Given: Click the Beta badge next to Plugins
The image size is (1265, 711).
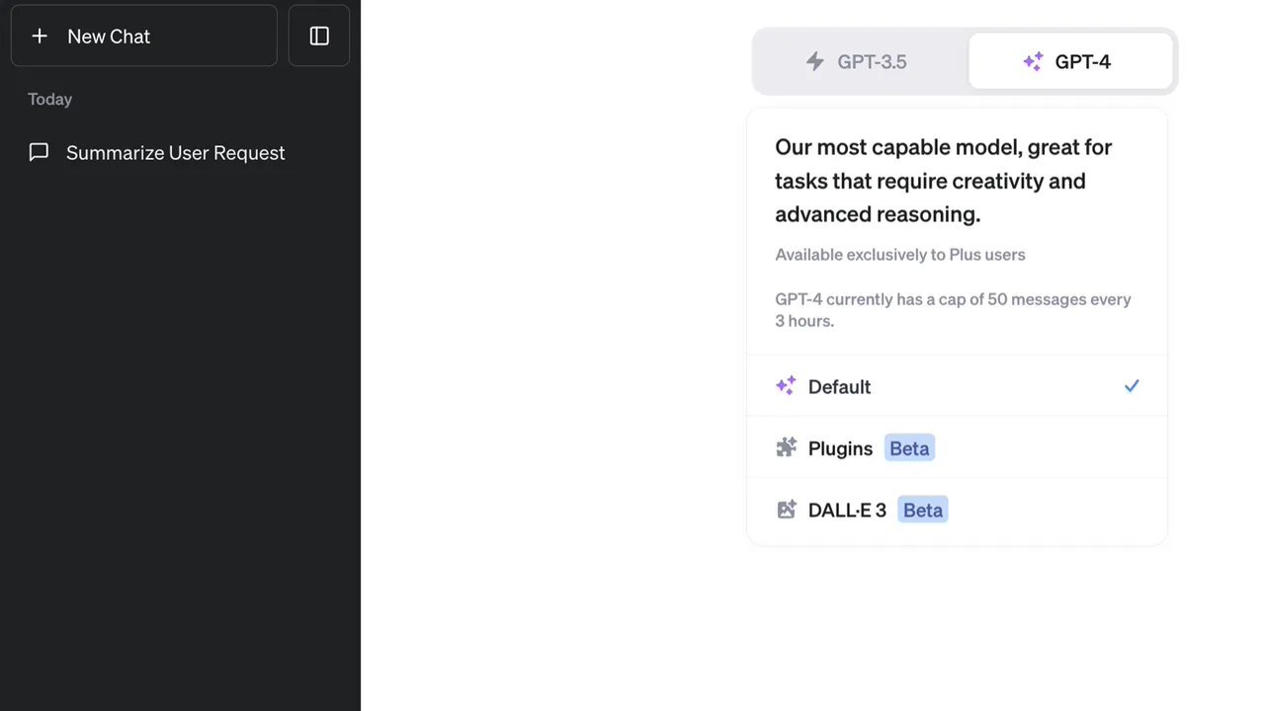Looking at the screenshot, I should [x=909, y=448].
